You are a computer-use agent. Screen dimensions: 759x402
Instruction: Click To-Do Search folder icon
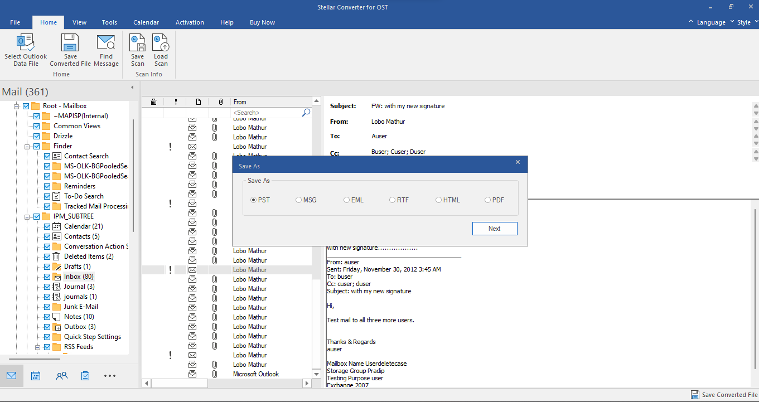tap(56, 196)
